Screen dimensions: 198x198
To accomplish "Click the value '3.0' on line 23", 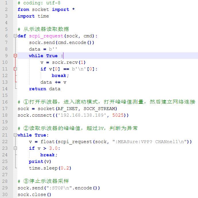I will [x=53, y=148].
